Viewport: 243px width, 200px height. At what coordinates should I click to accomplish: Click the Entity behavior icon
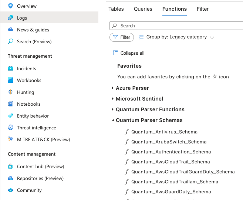coord(10,116)
